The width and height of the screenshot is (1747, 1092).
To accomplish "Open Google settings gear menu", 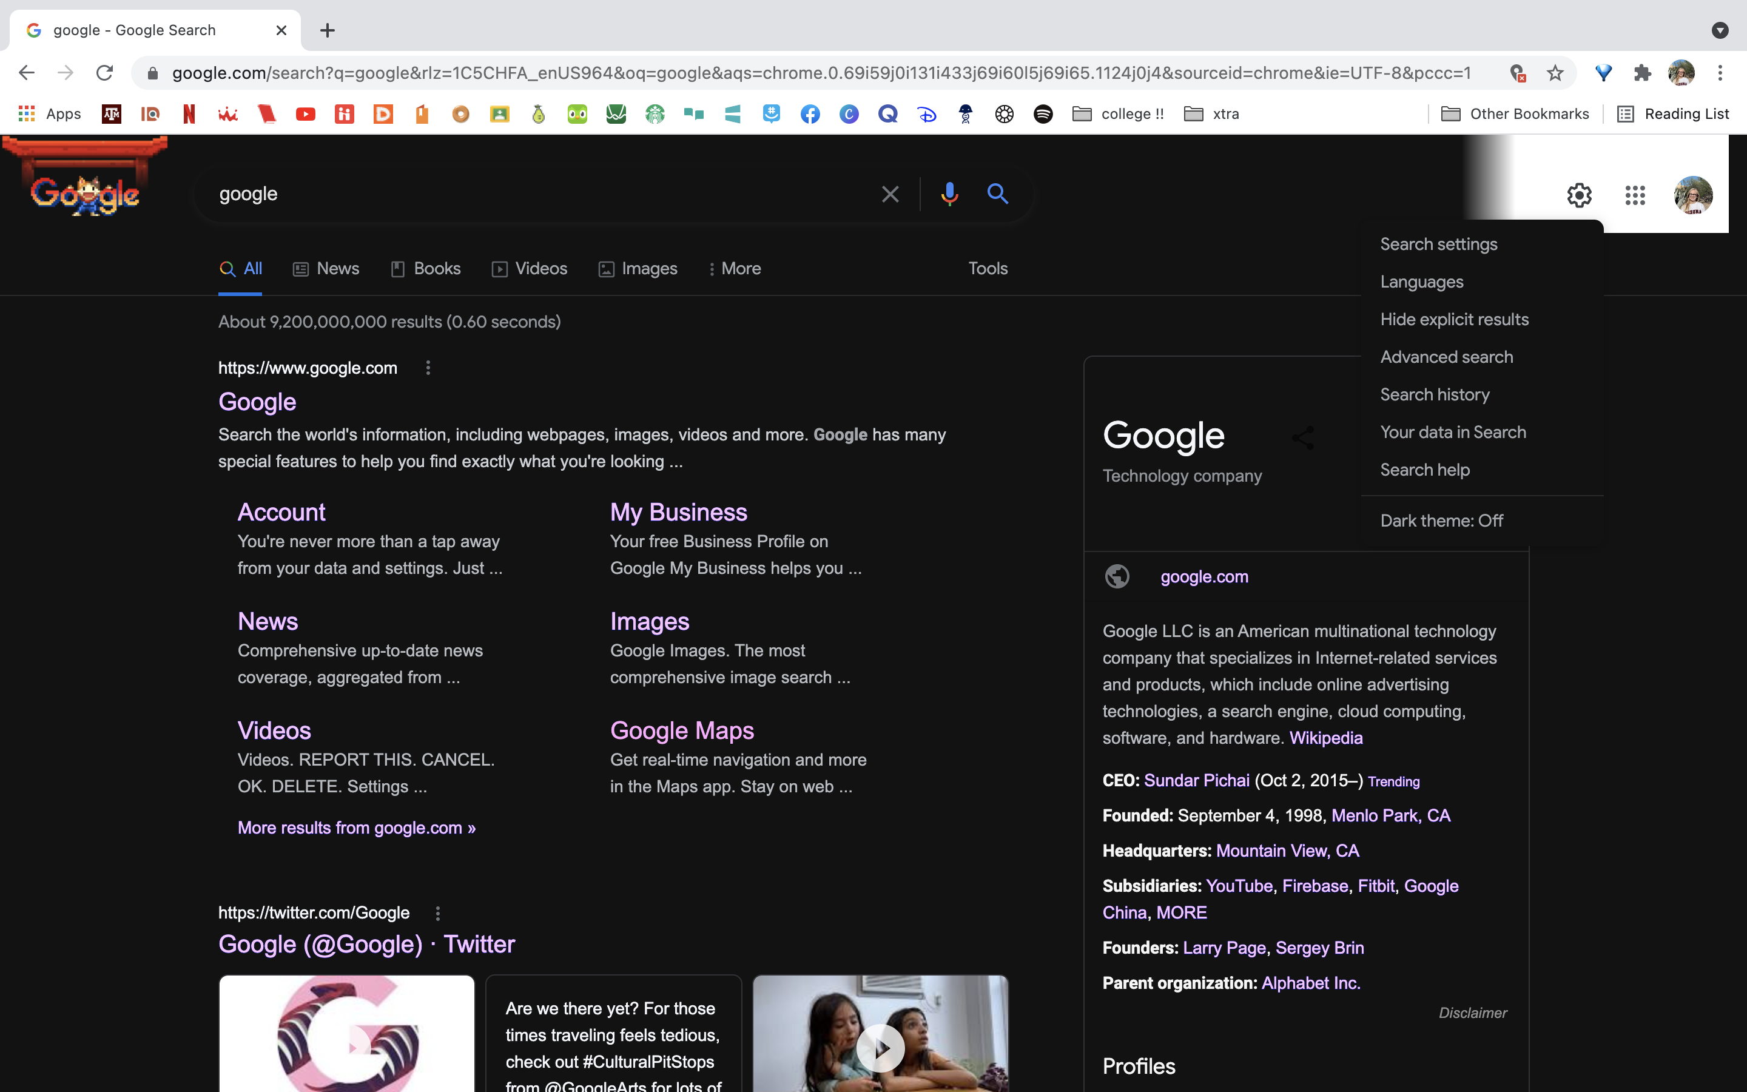I will coord(1579,195).
